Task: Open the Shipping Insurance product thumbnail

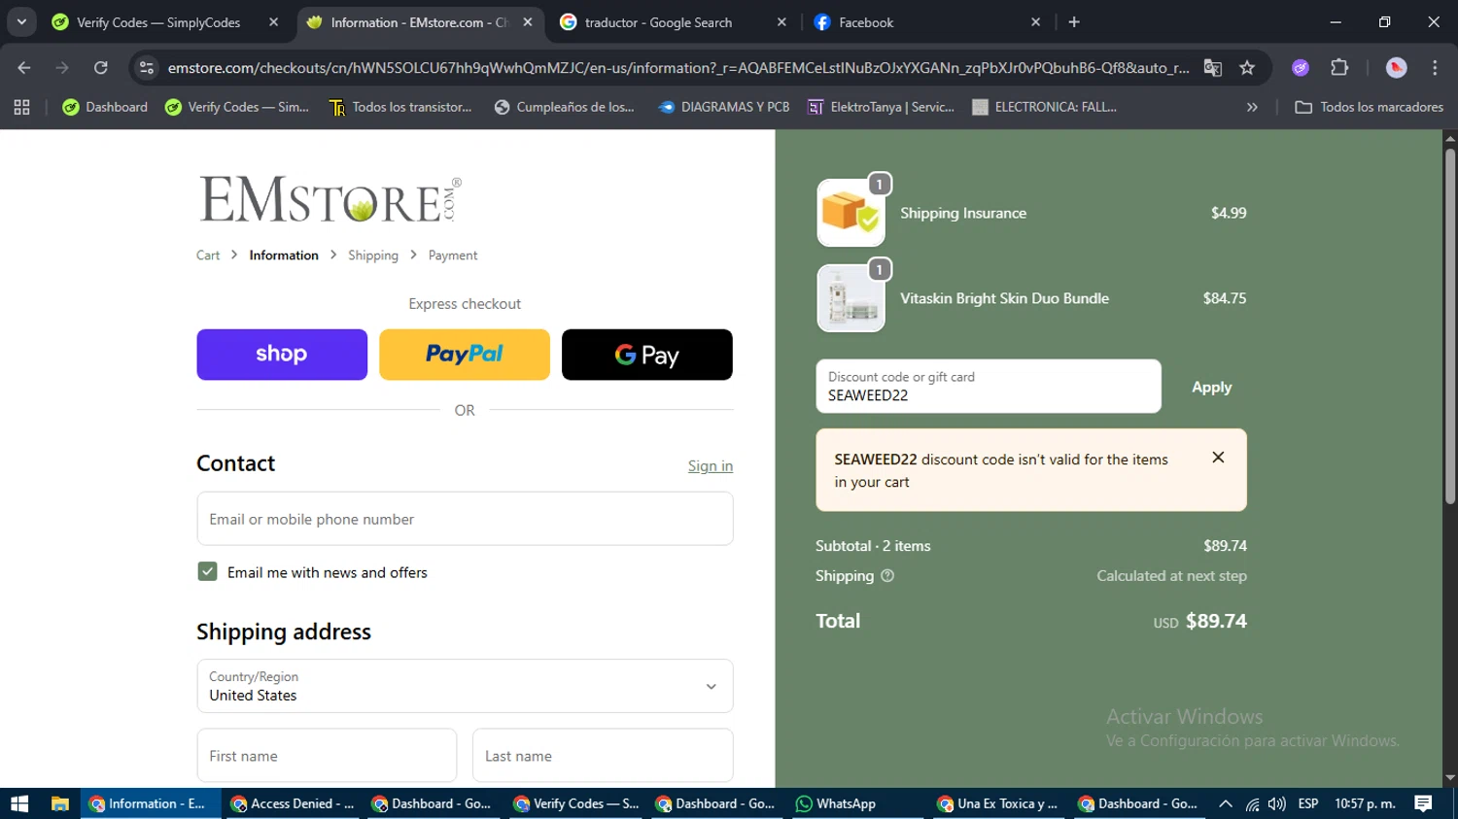Action: (x=850, y=213)
